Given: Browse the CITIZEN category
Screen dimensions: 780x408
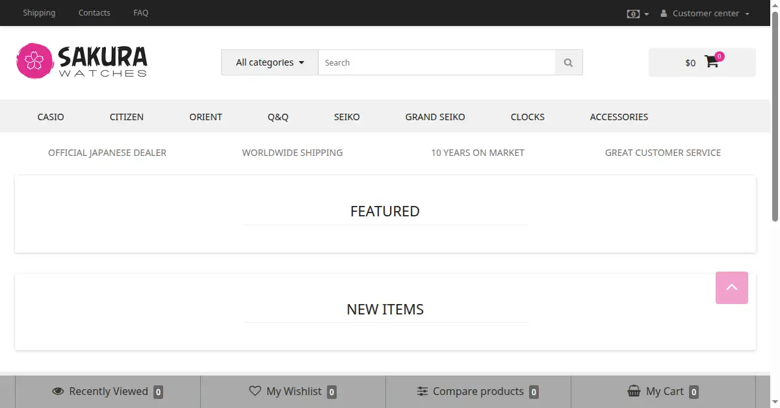Looking at the screenshot, I should [127, 117].
